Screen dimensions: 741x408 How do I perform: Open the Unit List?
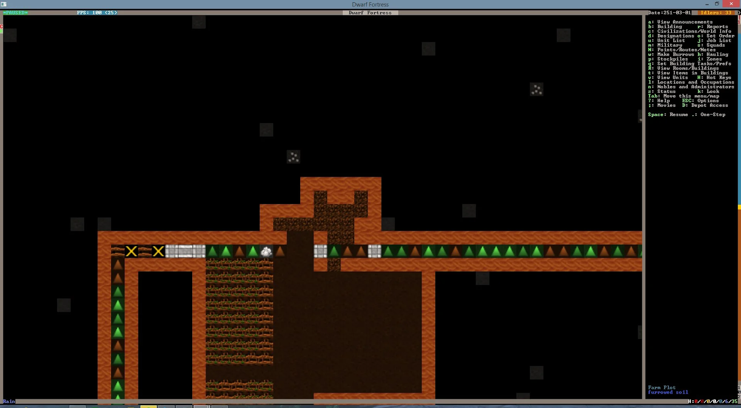[x=666, y=41]
